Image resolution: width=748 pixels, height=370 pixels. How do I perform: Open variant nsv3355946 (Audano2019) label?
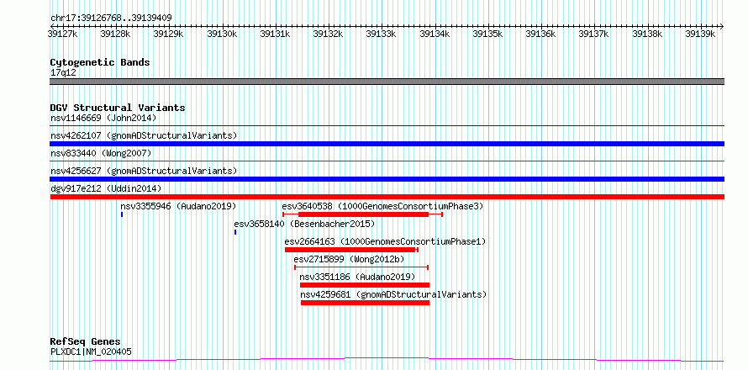coord(178,206)
